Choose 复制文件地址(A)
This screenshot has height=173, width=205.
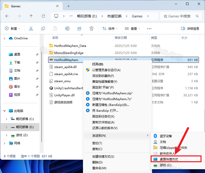click(103, 122)
